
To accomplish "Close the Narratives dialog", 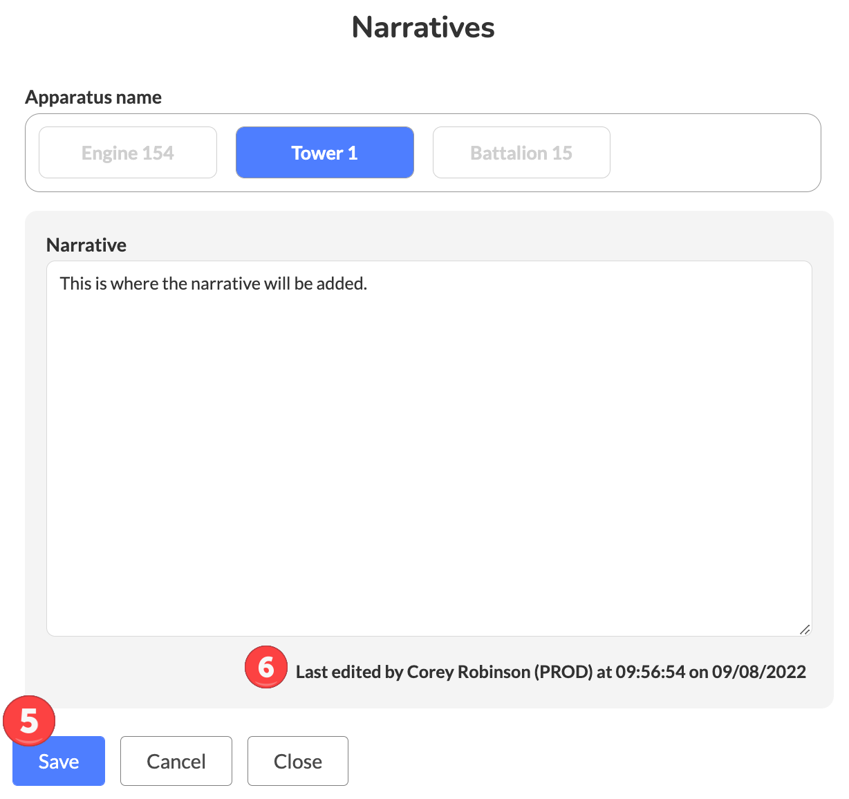I will pyautogui.click(x=297, y=761).
